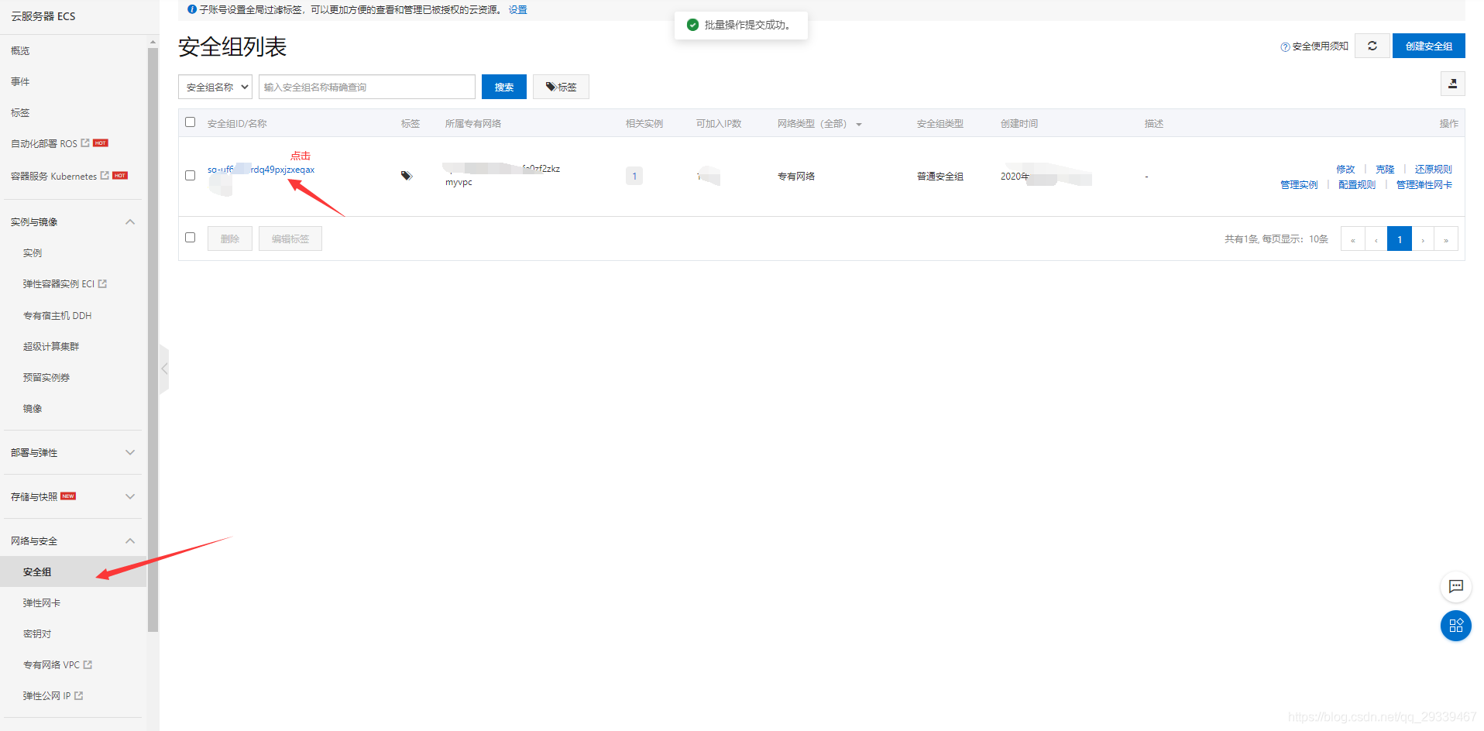Open 专有宿主机 DDH in the sidebar
Image resolution: width=1484 pixels, height=731 pixels.
click(x=57, y=316)
